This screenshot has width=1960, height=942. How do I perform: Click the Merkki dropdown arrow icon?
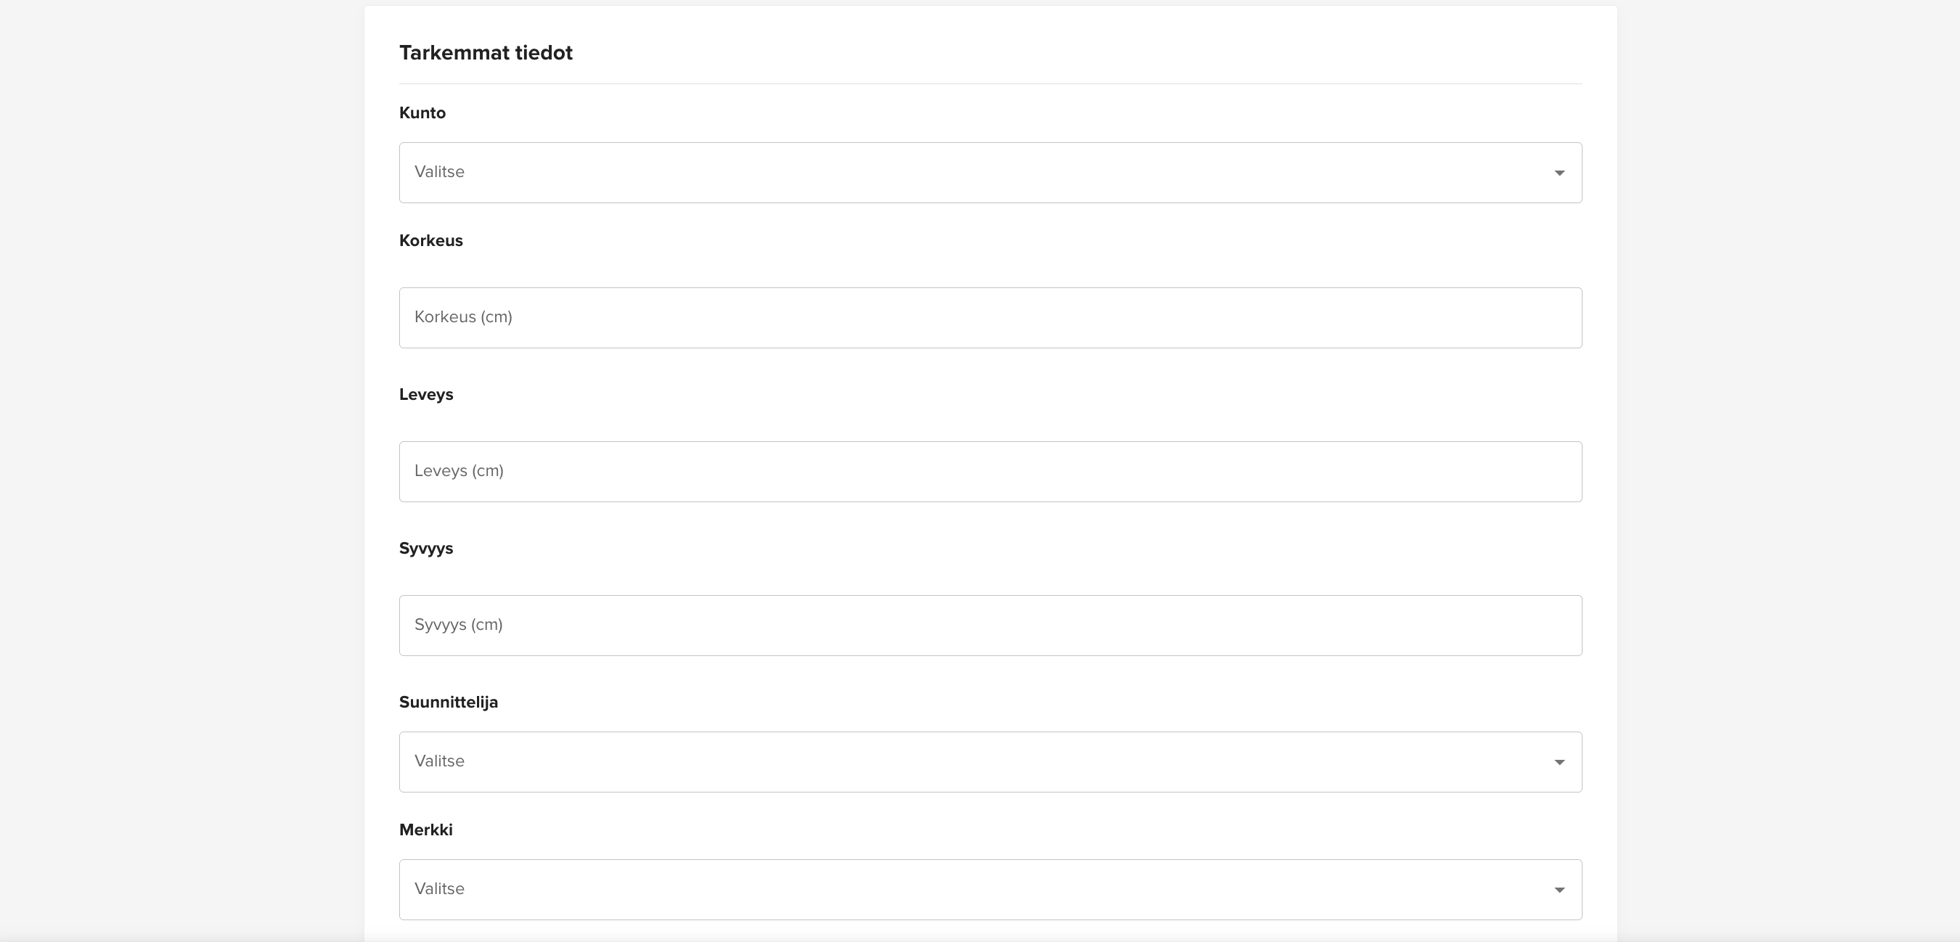click(x=1559, y=890)
